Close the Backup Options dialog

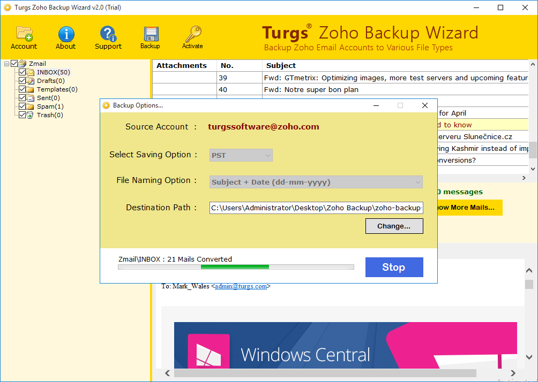click(x=425, y=105)
